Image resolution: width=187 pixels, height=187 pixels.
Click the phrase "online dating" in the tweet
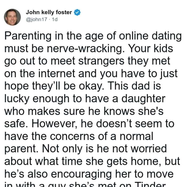pyautogui.click(x=150, y=36)
